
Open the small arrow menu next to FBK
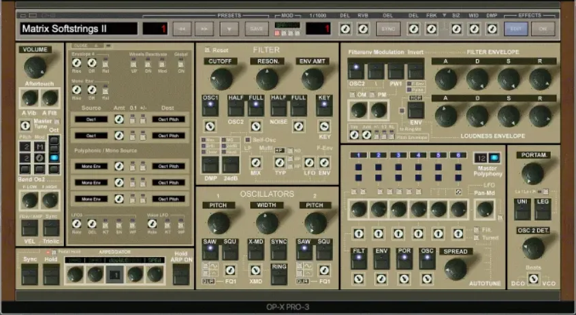(444, 16)
